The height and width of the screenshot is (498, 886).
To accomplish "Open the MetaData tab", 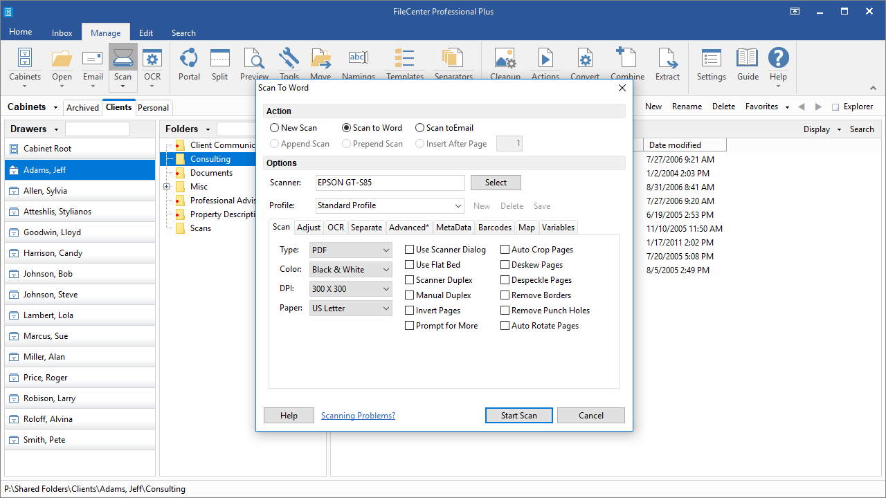I will [x=453, y=228].
